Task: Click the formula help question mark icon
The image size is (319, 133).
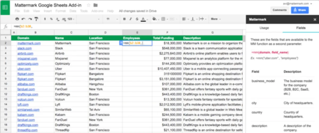Action: point(121,43)
